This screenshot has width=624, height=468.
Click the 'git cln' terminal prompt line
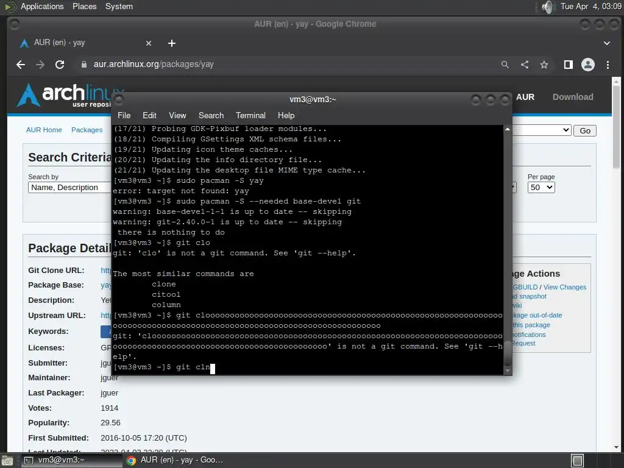(x=163, y=367)
